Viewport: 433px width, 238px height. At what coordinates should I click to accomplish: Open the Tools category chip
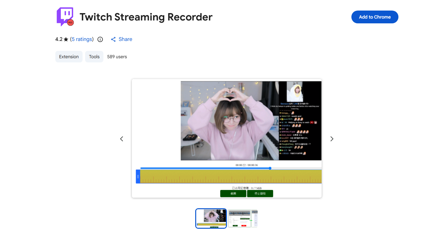click(x=94, y=57)
